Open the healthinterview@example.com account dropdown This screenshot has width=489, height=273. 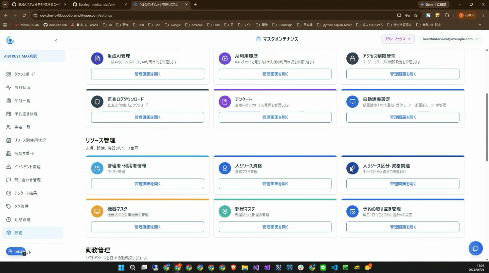450,39
